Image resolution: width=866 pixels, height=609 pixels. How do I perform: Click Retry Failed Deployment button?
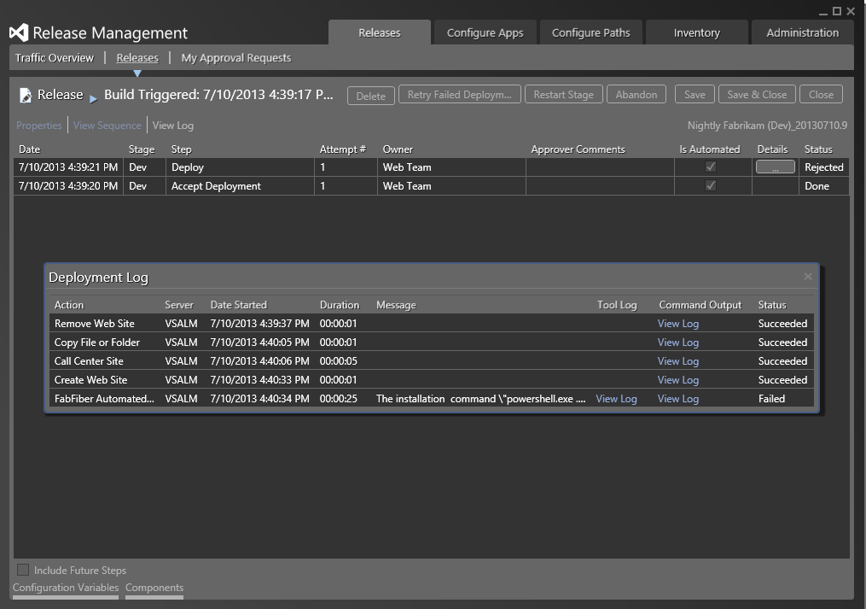point(460,95)
